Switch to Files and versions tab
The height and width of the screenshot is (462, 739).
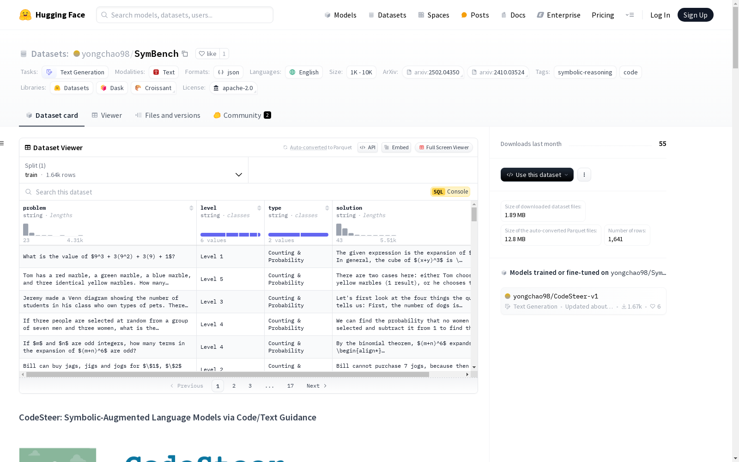(x=168, y=115)
